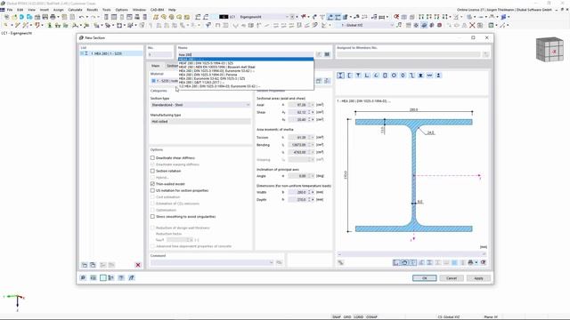This screenshot has height=320, width=570.
Task: Choose HEAE 280 NEN EN 10055 suggestion
Action: point(246,68)
